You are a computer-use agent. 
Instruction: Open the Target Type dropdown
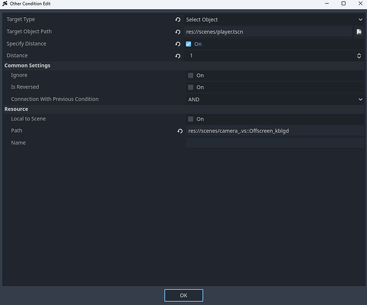click(274, 20)
